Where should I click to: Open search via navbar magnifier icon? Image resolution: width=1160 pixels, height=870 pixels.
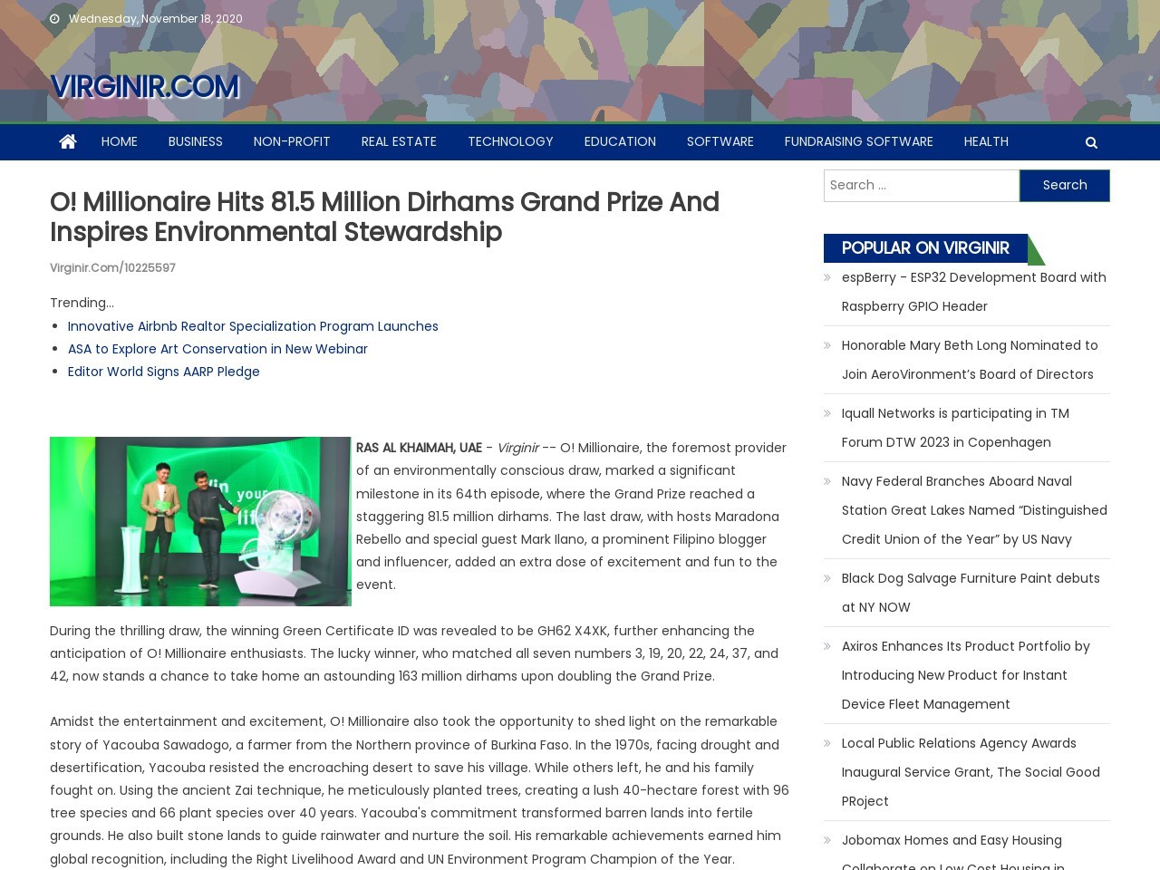click(1091, 142)
